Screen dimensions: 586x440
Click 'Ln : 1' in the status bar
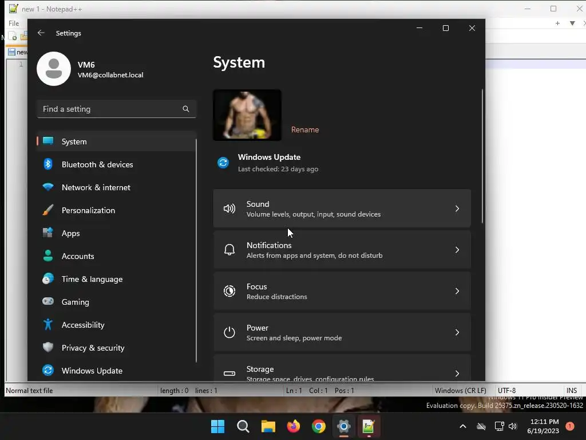pos(294,391)
